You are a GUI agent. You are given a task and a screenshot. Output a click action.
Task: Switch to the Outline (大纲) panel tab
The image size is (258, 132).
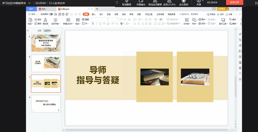(39, 30)
